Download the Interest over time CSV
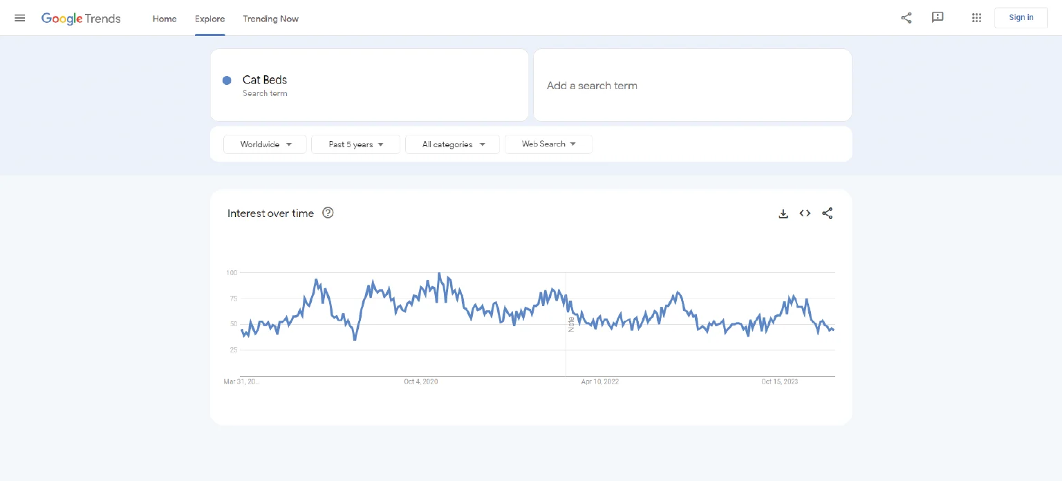 tap(783, 214)
